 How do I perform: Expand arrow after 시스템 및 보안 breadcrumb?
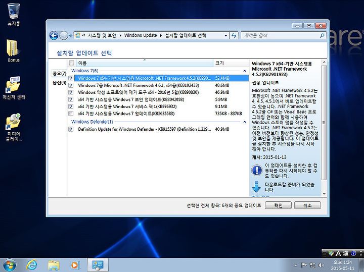point(120,35)
